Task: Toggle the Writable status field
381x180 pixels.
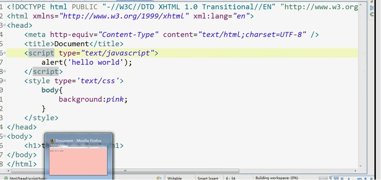Action: [174, 178]
